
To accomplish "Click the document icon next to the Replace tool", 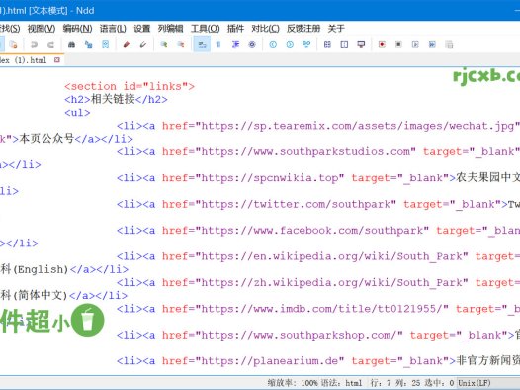I will 106,45.
